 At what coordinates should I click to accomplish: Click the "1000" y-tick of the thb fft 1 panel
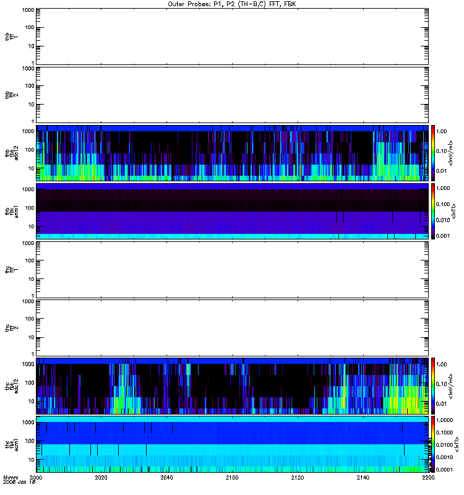(x=28, y=10)
